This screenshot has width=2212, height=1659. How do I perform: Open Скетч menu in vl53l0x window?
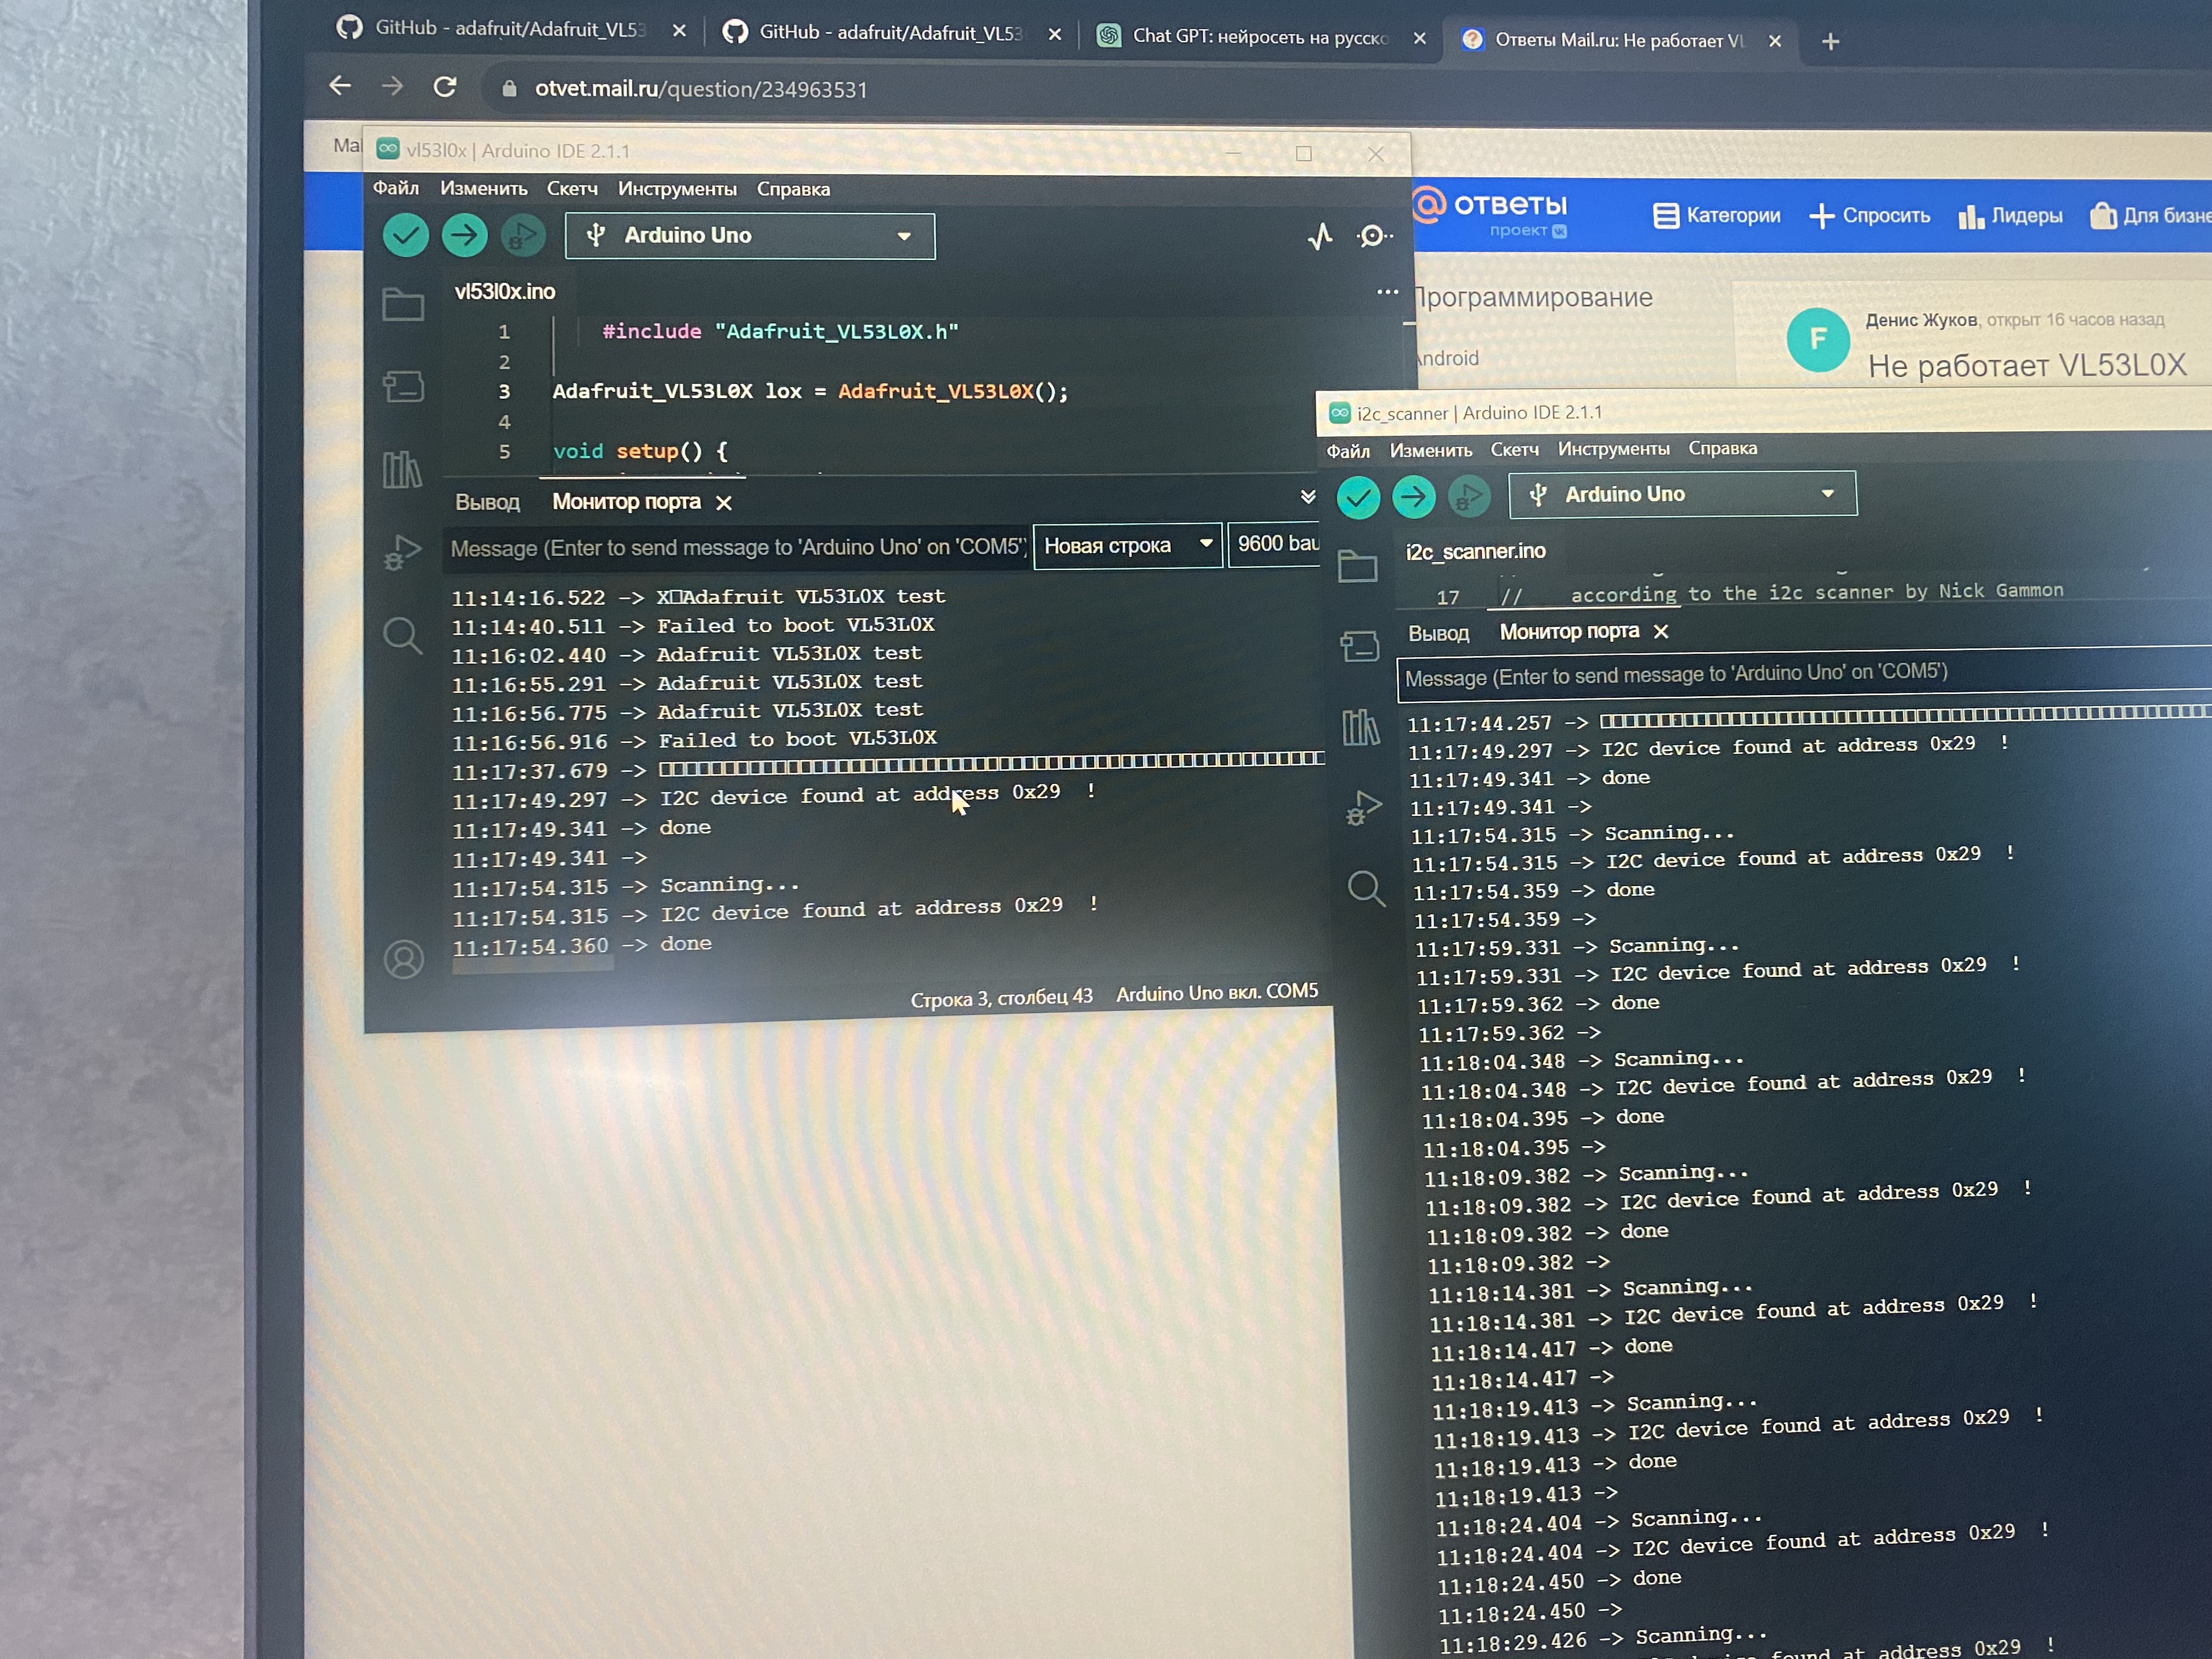pyautogui.click(x=572, y=188)
